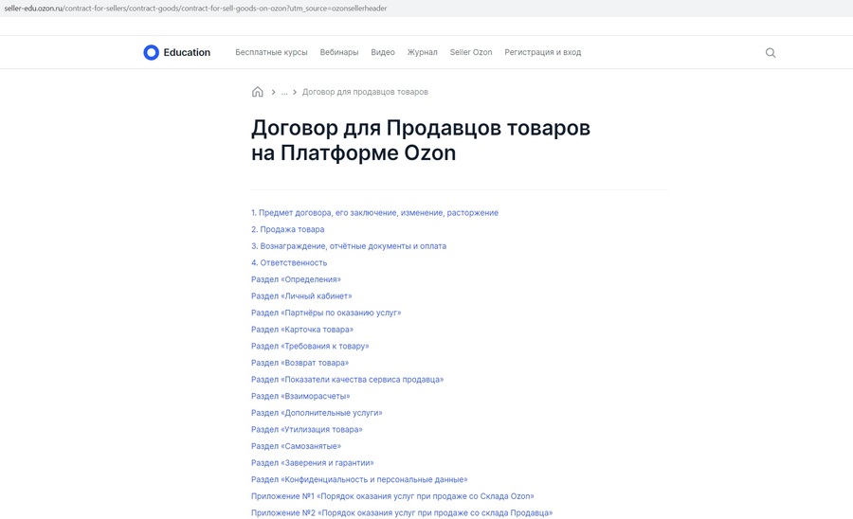The image size is (853, 519).
Task: Open Раздел «Требования к товару»
Action: 310,347
